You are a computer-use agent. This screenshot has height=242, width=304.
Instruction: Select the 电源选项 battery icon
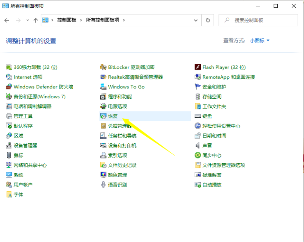(x=104, y=106)
